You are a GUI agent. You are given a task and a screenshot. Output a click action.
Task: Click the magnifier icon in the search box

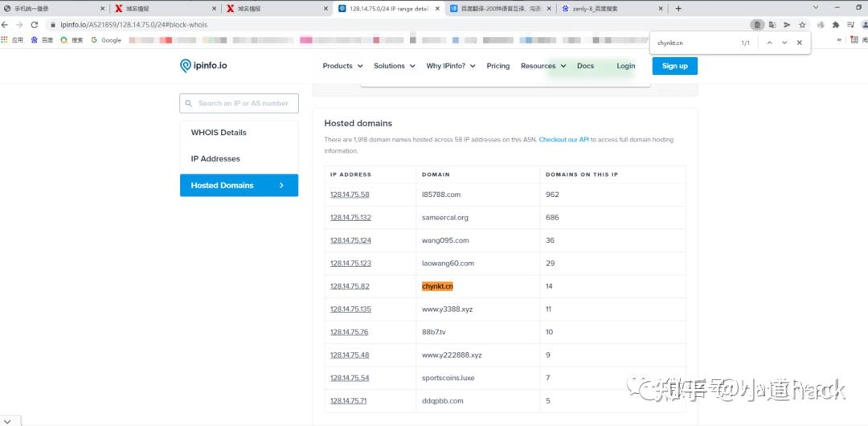189,103
